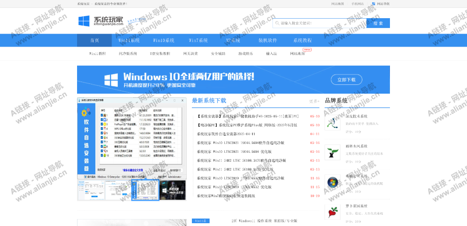Open 【系统安装器】一键装机助手 download link
This screenshot has width=467, height=226.
tap(248, 116)
